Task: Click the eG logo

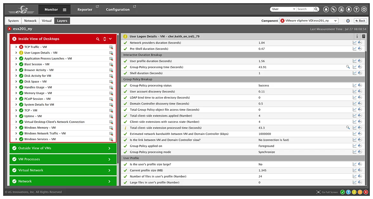Action: (x=22, y=10)
